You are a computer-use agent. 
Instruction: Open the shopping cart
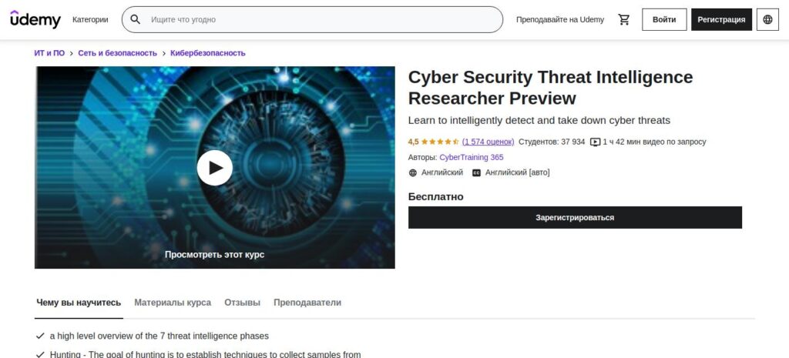pyautogui.click(x=624, y=19)
